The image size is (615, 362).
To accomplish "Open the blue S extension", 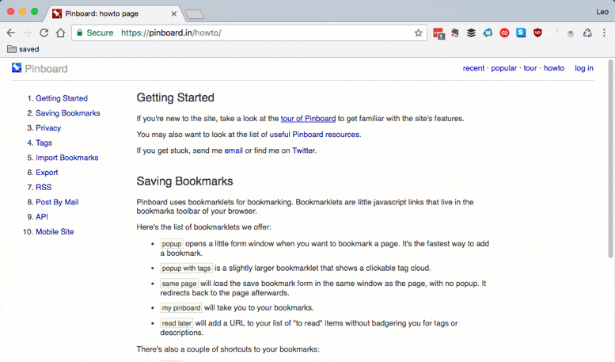I will pos(521,33).
